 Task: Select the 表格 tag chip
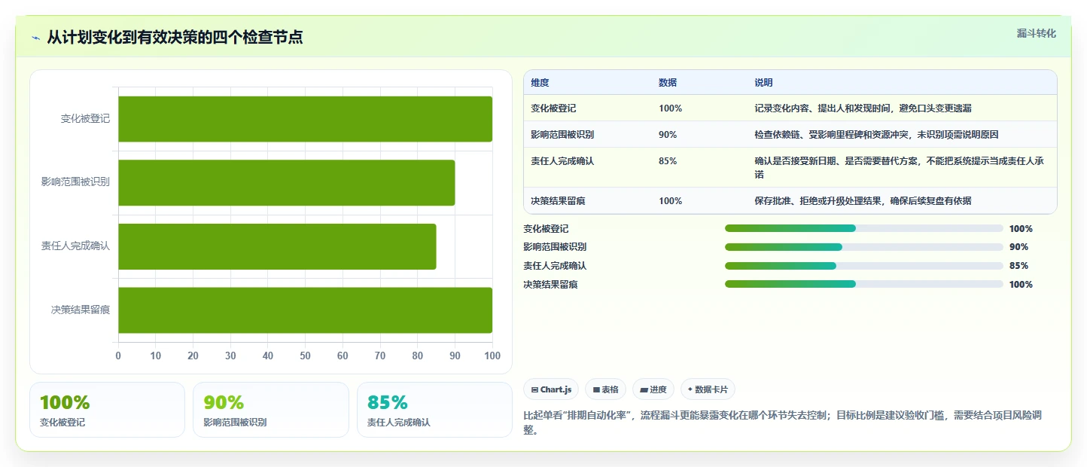click(605, 389)
